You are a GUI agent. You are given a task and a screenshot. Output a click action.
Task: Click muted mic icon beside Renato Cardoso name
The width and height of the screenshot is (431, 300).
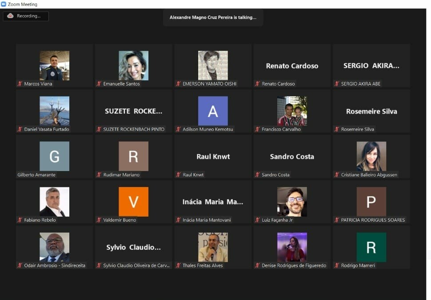click(x=257, y=84)
